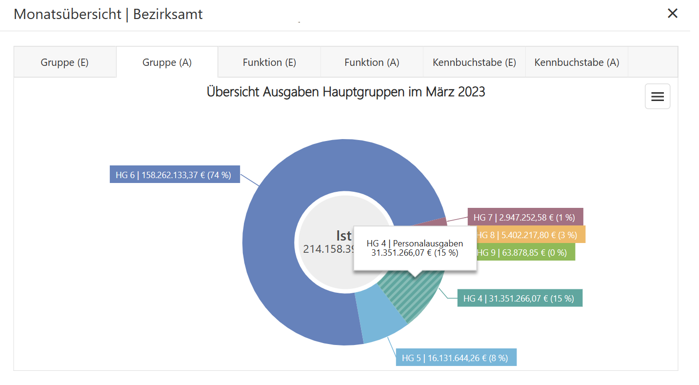
Task: Close the Monatsübersicht dialog
Action: (673, 14)
